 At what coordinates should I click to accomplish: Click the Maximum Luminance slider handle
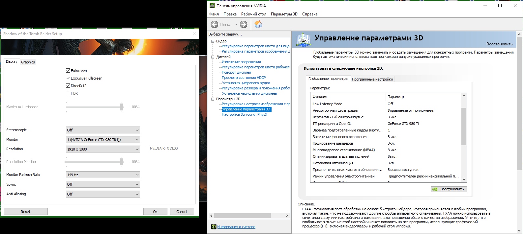(122, 107)
